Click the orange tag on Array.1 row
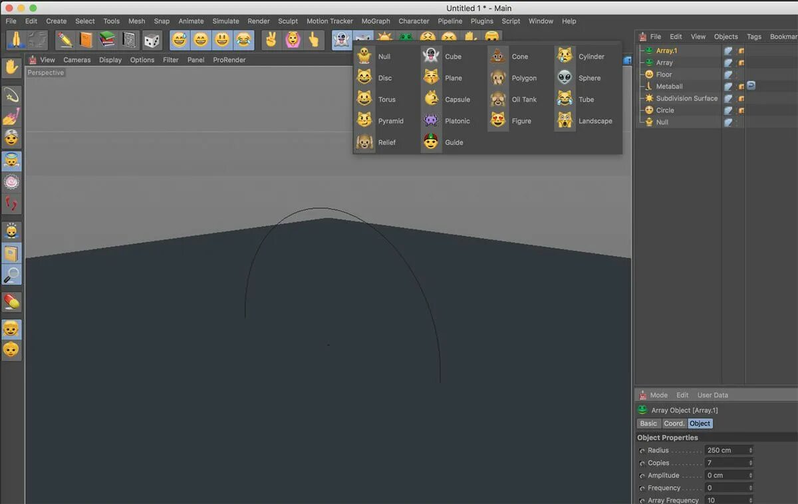Viewport: 798px width, 504px height. (x=741, y=51)
